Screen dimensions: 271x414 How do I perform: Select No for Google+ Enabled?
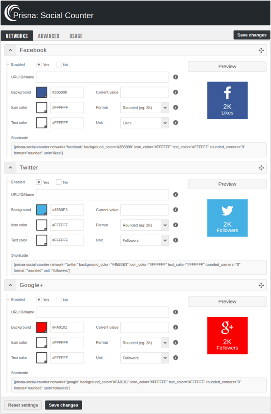click(x=59, y=299)
